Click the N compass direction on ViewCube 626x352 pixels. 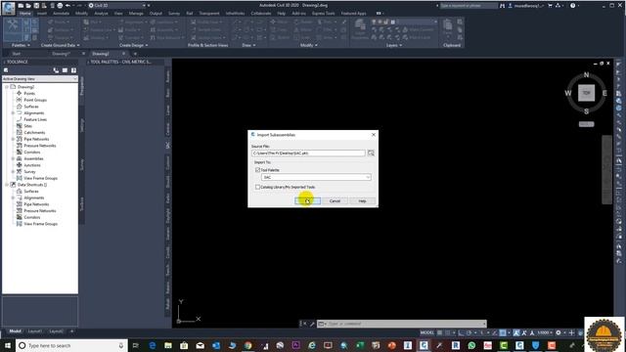point(586,74)
